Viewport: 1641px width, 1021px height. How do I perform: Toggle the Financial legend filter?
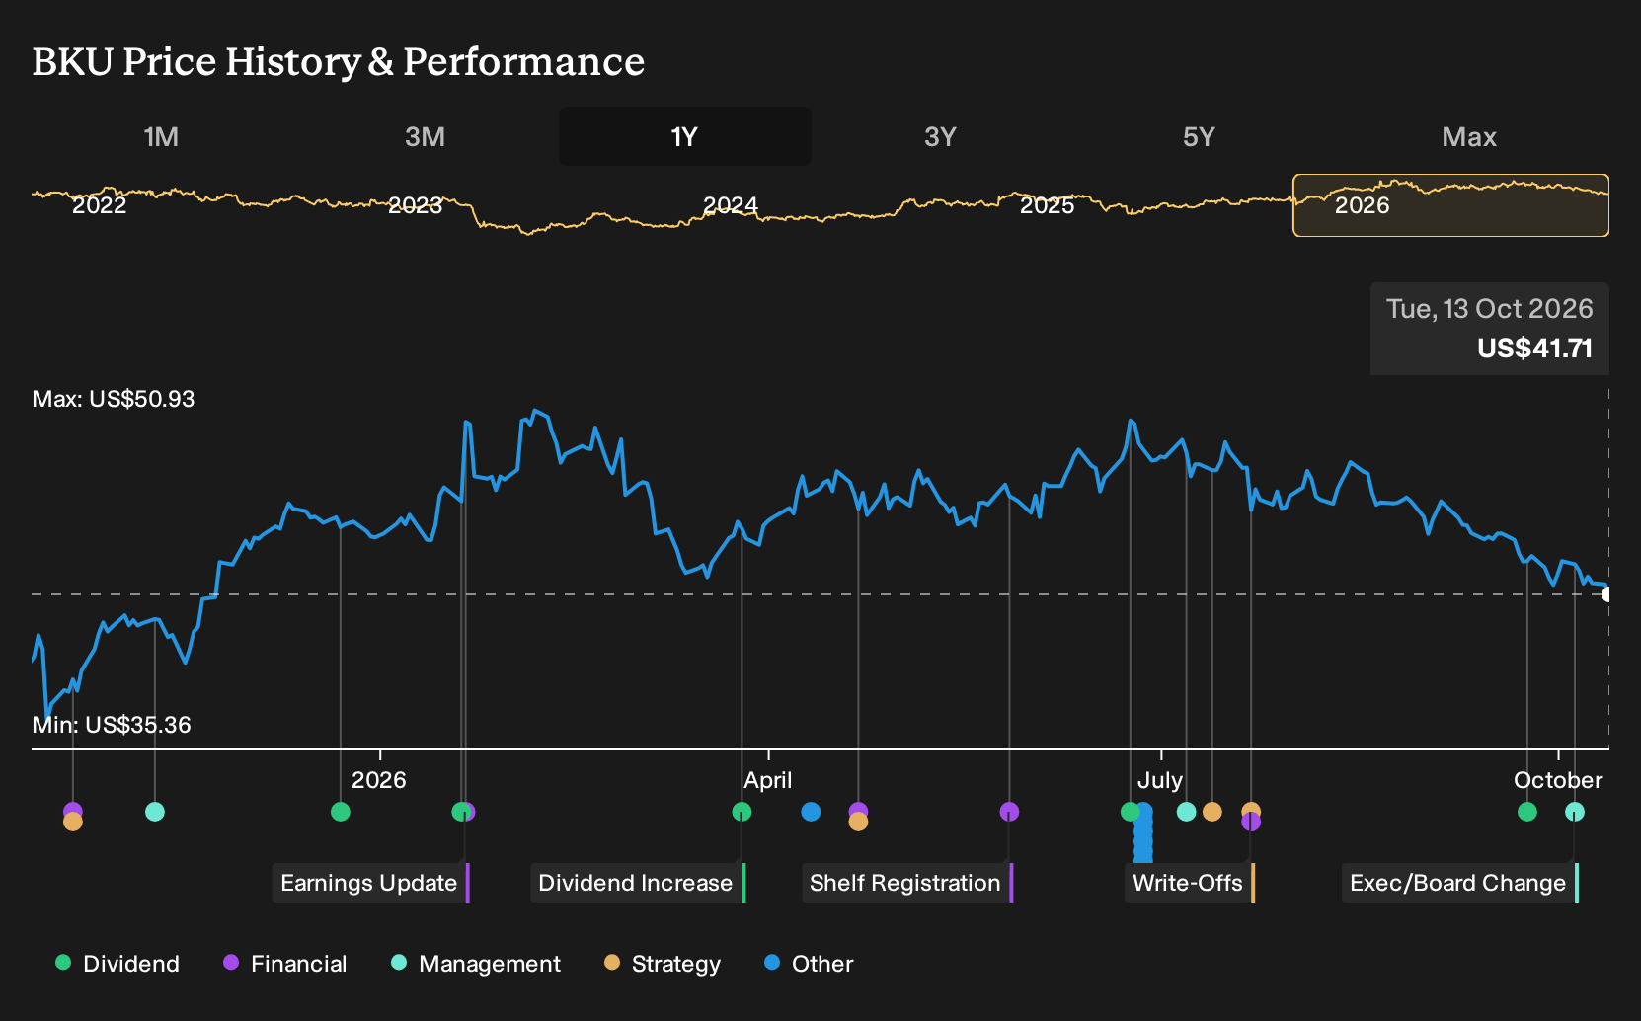[285, 964]
